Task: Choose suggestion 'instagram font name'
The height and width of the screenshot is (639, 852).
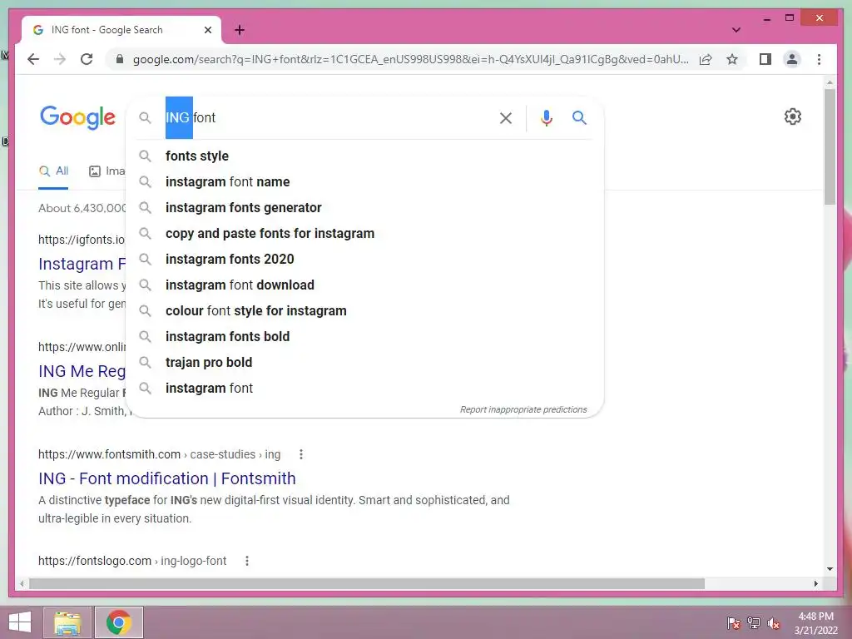Action: point(364,181)
